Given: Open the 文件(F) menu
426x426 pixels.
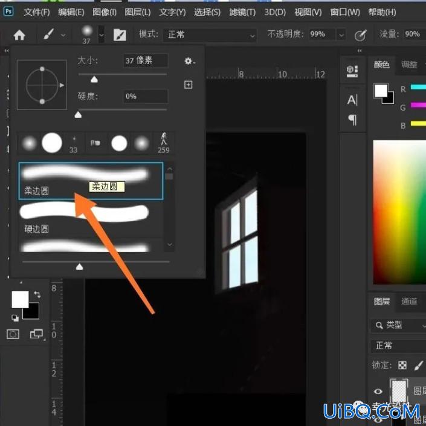Looking at the screenshot, I should [37, 12].
